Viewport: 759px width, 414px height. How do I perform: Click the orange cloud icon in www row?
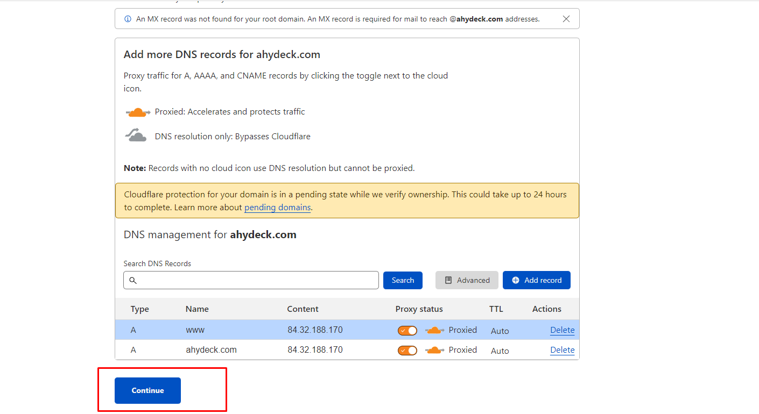click(x=434, y=330)
